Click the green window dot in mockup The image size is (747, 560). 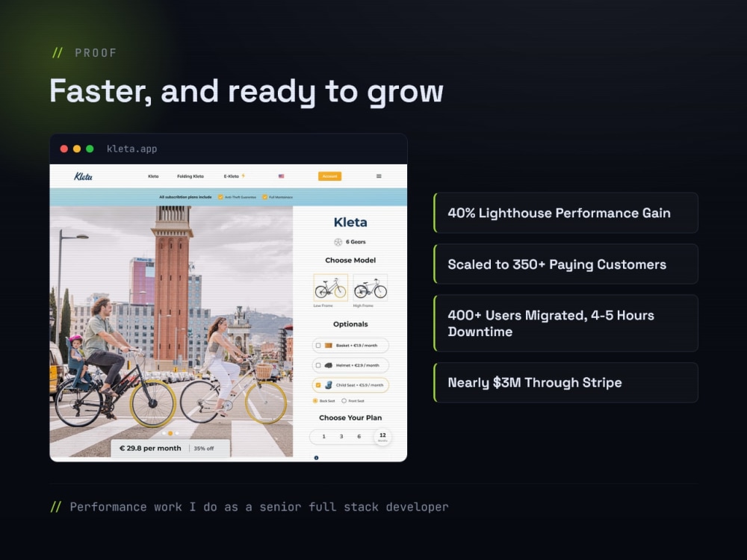pos(90,149)
